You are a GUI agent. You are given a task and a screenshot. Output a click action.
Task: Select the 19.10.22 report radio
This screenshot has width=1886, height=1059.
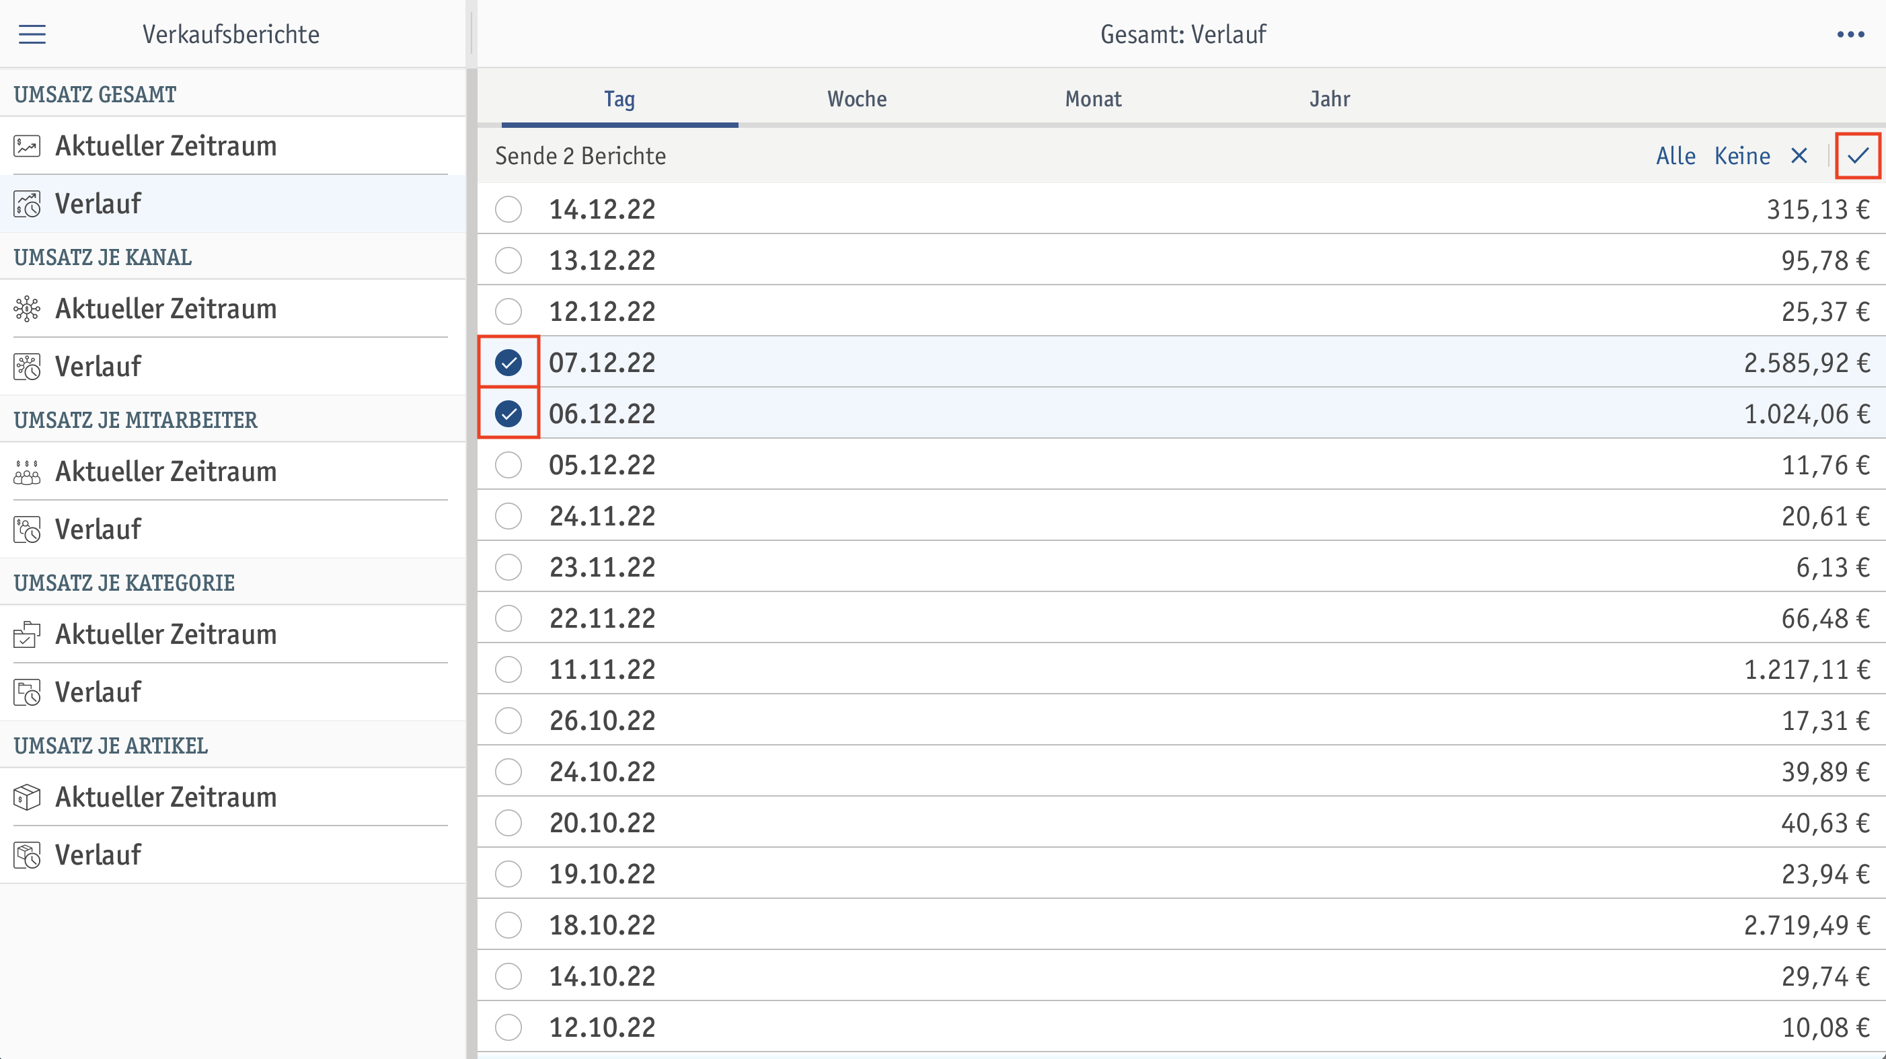point(508,874)
